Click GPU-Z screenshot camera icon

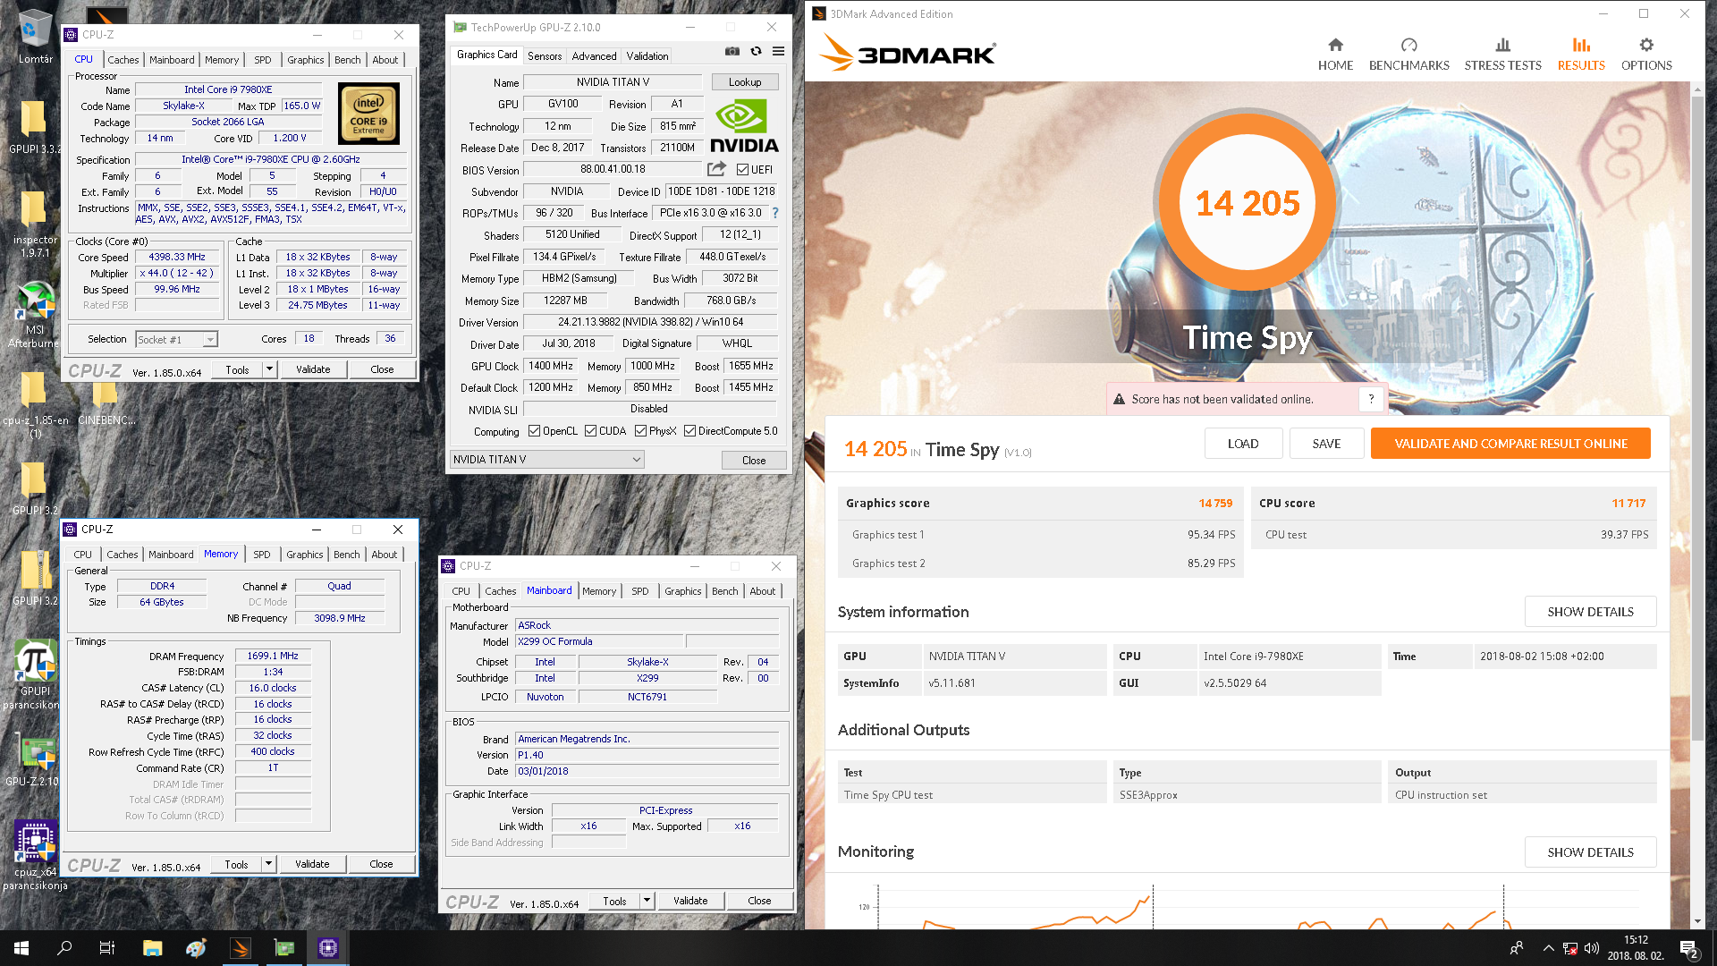(732, 52)
